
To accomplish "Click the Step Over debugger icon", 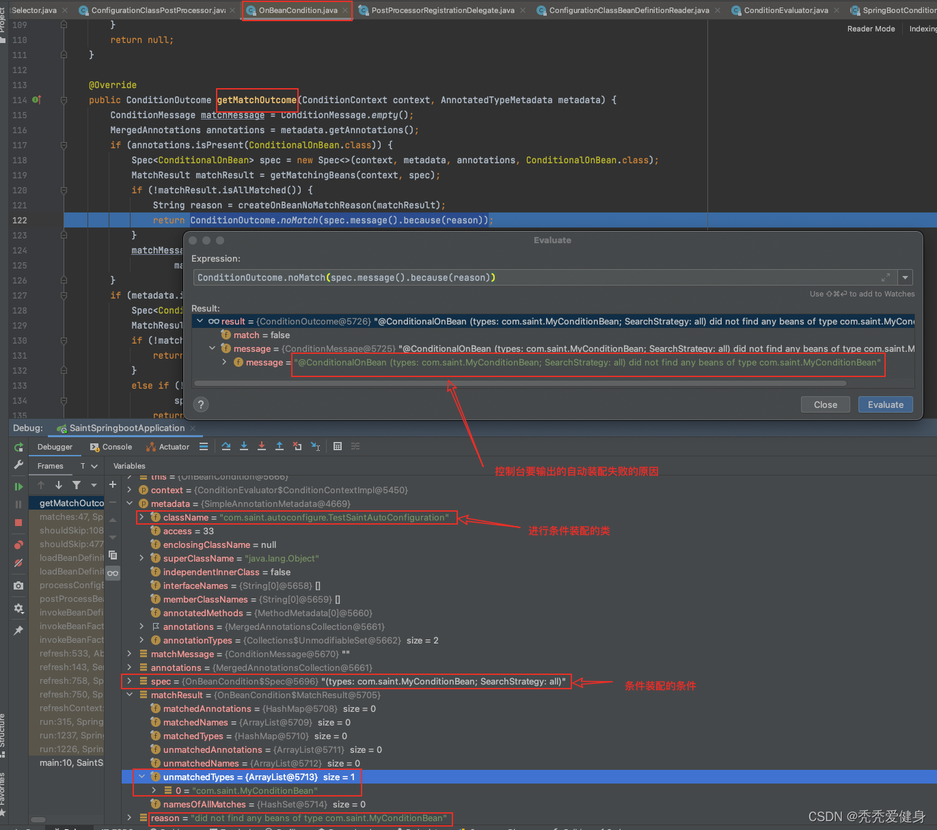I will point(226,446).
